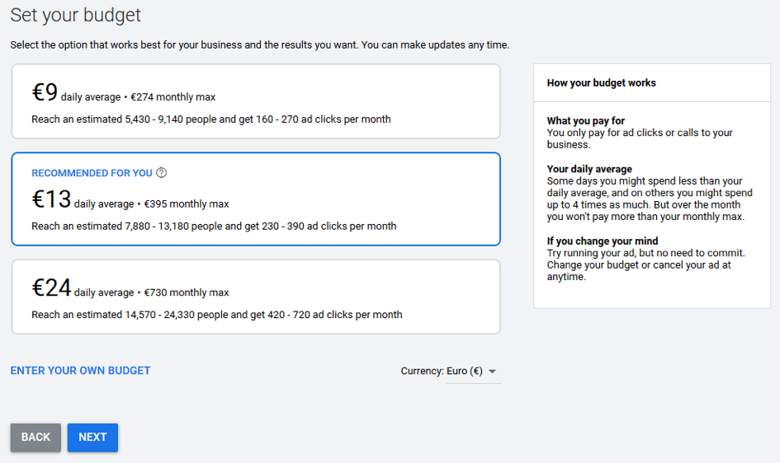Select the €9 daily average budget option
Screen dimensions: 780x463
256,101
